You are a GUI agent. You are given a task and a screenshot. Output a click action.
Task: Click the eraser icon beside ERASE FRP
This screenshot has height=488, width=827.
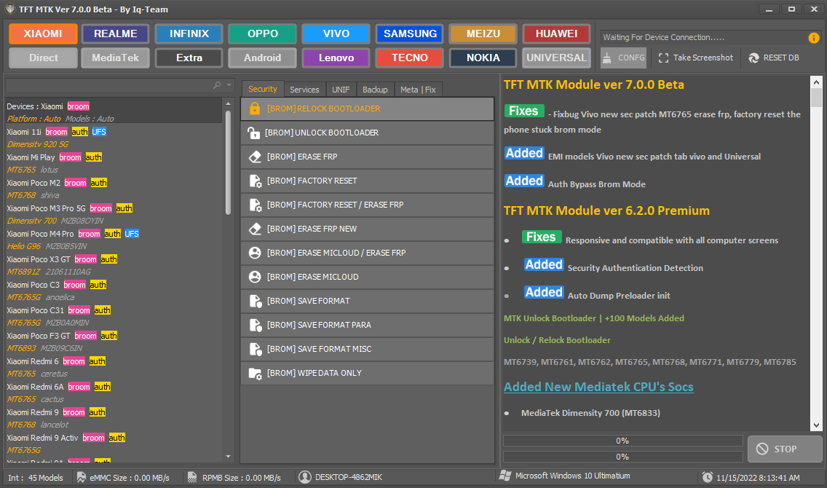(255, 157)
